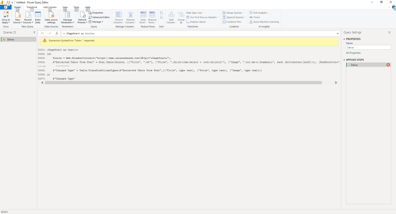The image size is (396, 214).
Task: Click the blue help icon at the top right
Action: [x=394, y=8]
